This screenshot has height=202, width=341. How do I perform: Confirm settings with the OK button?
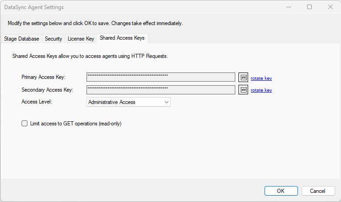(281, 191)
